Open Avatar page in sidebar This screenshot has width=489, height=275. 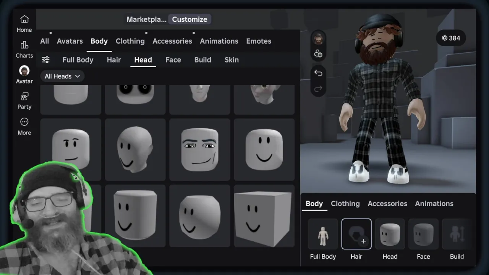[24, 75]
